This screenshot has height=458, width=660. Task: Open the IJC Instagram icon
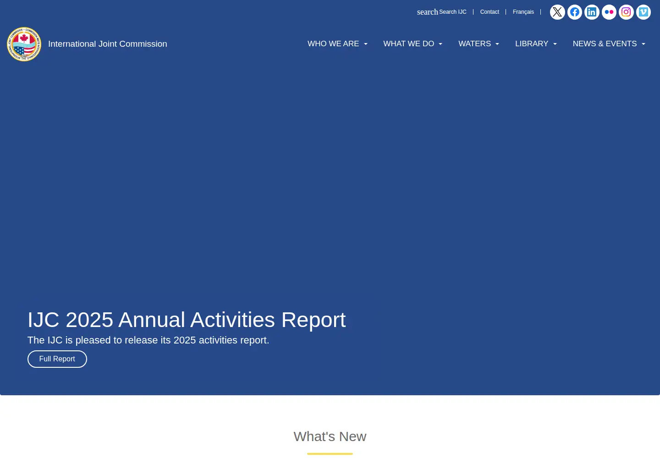click(626, 12)
